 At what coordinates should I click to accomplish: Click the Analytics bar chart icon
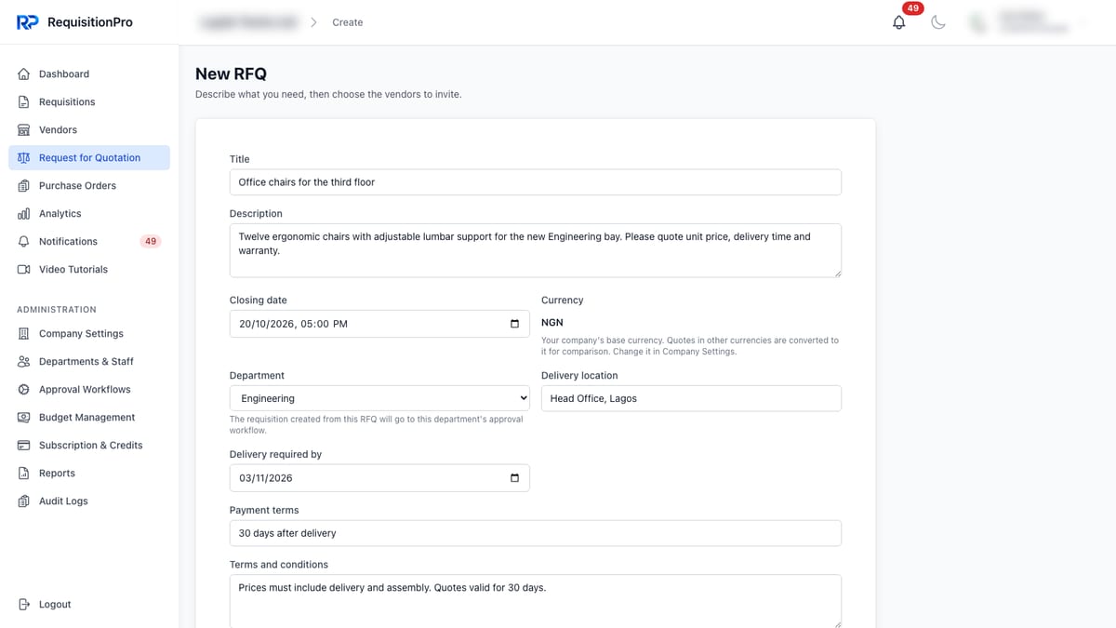tap(24, 213)
